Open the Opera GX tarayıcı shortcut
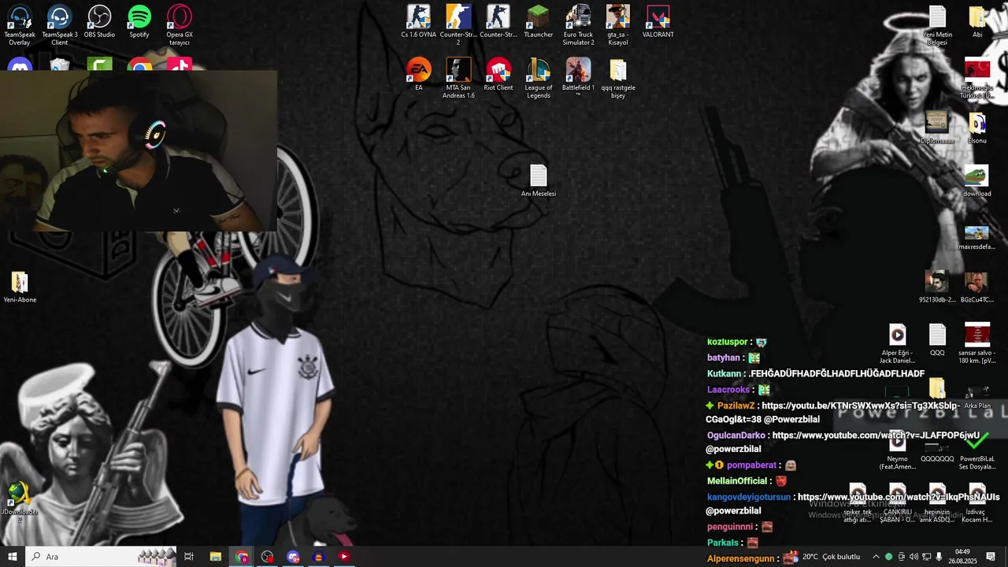 [x=180, y=25]
